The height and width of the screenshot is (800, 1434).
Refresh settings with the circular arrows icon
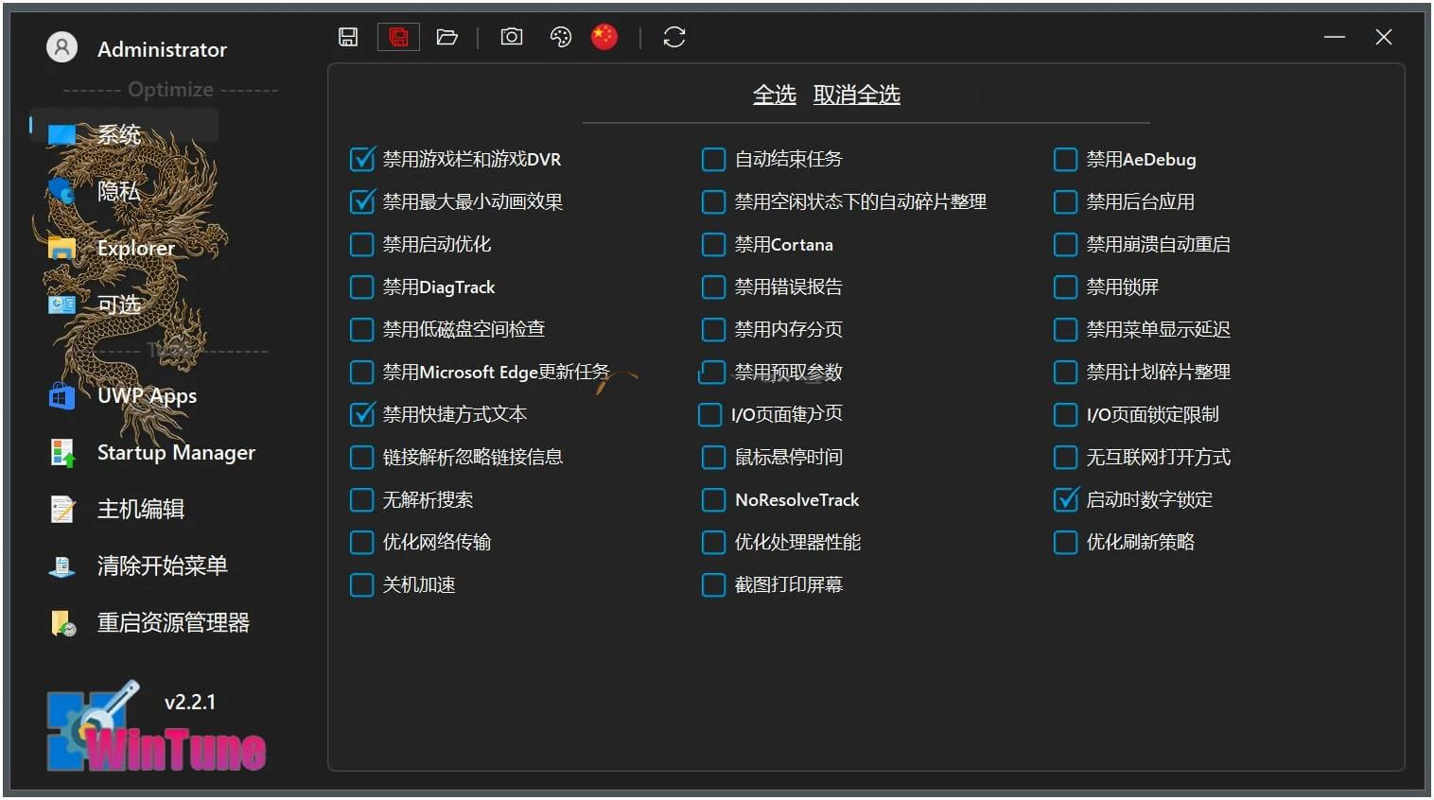(673, 37)
